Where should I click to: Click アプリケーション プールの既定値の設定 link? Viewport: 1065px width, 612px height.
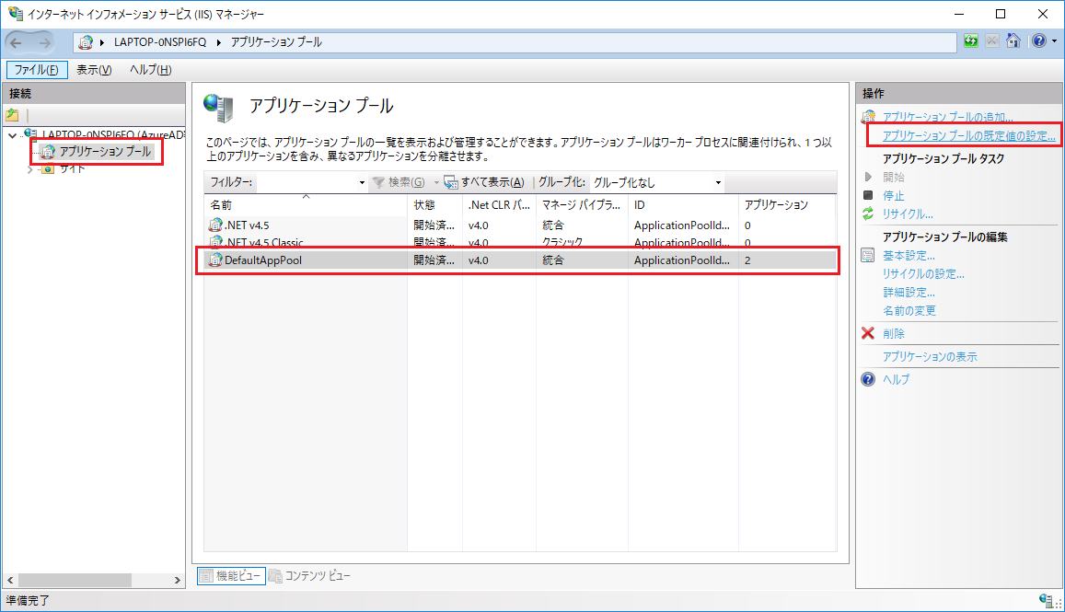coord(969,136)
